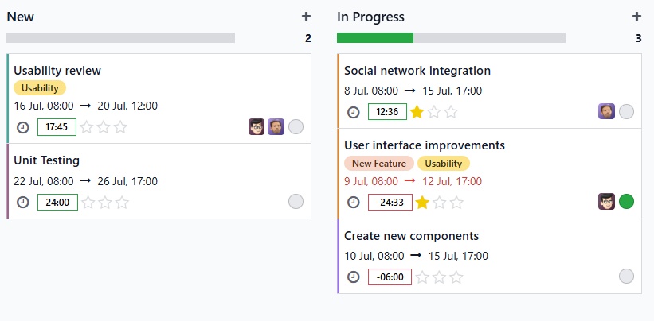Click clock icon on Usability review card

(23, 127)
